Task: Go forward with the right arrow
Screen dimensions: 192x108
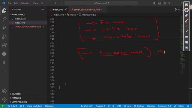Action: (x=61, y=3)
